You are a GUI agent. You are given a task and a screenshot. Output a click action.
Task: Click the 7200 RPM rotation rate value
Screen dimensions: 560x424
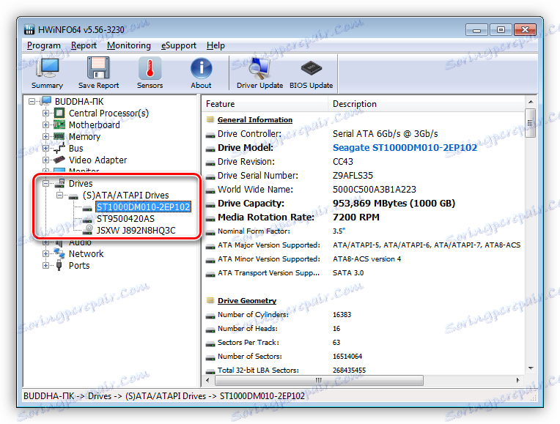tap(356, 217)
